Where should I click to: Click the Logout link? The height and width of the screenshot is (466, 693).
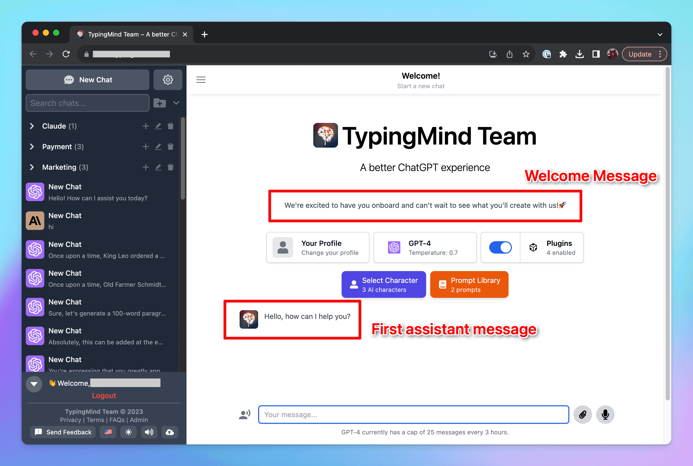pos(104,396)
